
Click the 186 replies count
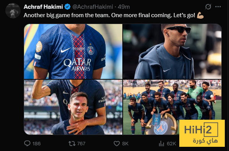37,144
